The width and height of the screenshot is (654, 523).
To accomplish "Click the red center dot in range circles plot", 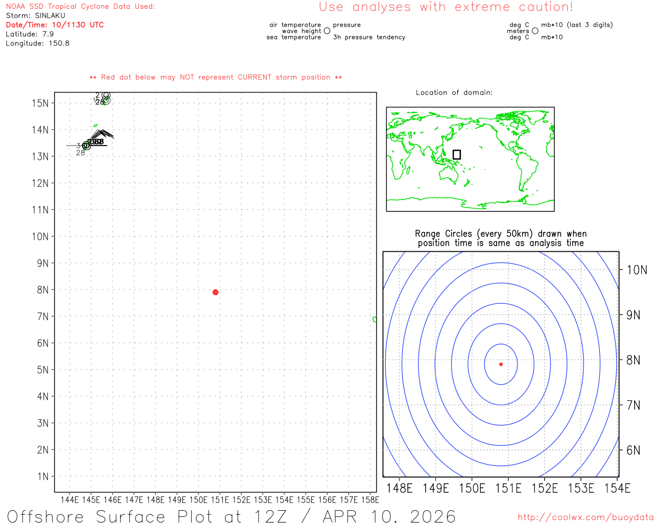I will [501, 364].
